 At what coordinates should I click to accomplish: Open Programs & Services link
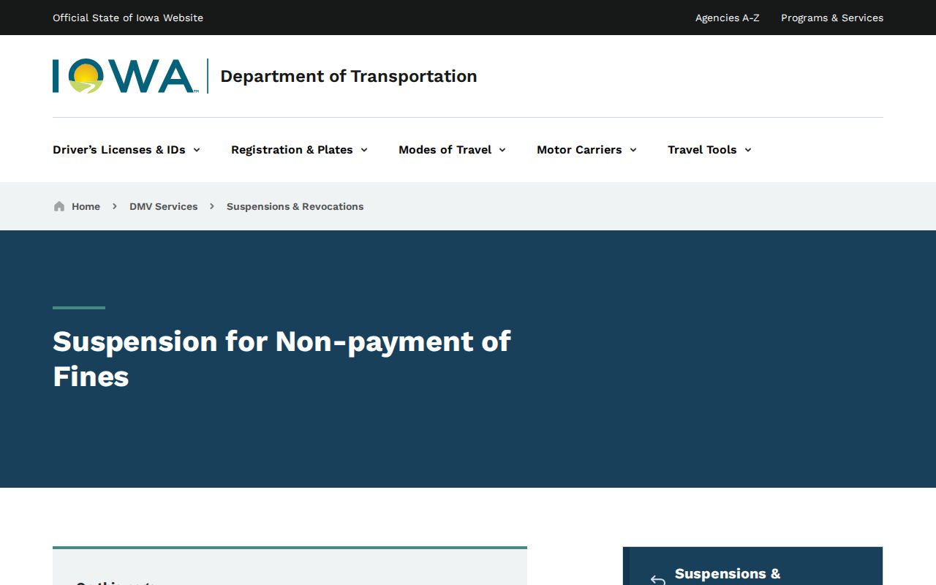click(x=832, y=18)
